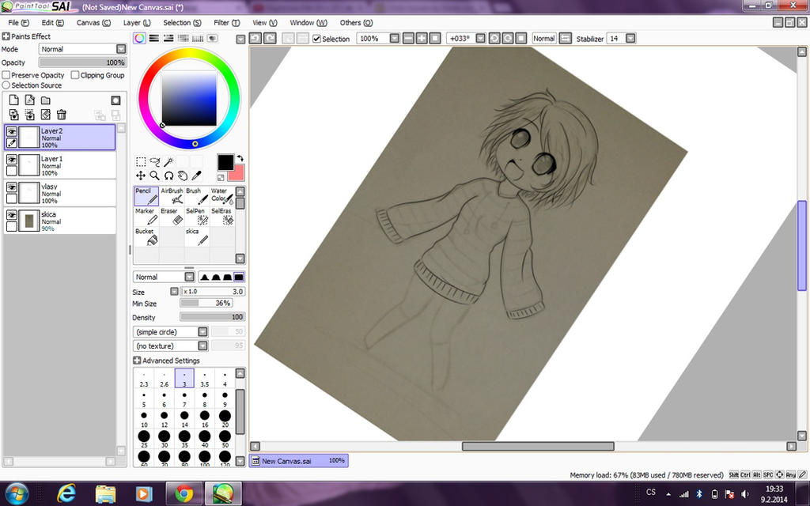Hide the skica layer

(11, 215)
